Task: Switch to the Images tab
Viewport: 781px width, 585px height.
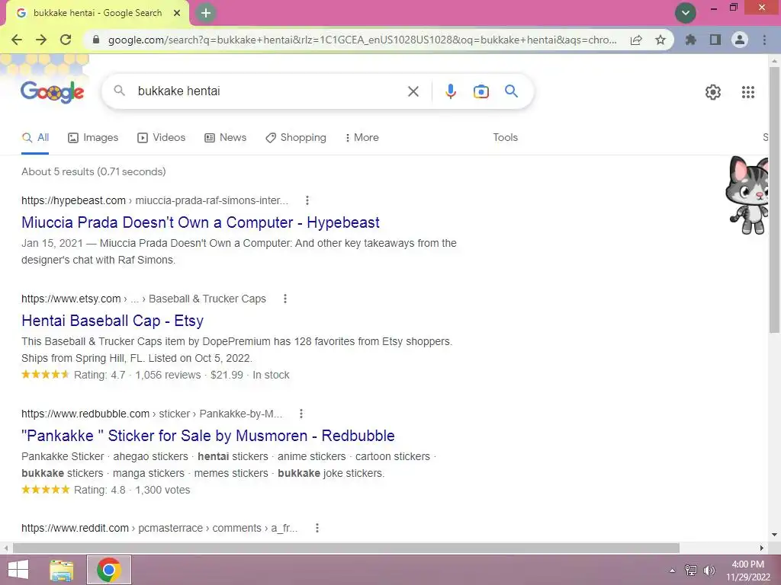Action: (x=93, y=138)
